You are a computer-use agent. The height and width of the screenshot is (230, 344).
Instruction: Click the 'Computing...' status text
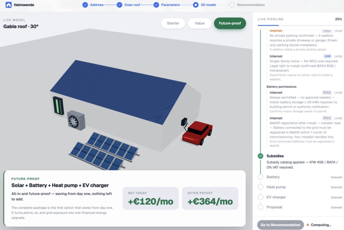321,225
